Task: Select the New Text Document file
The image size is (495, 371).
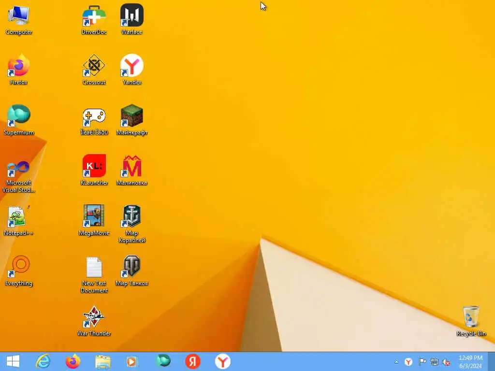Action: click(94, 274)
